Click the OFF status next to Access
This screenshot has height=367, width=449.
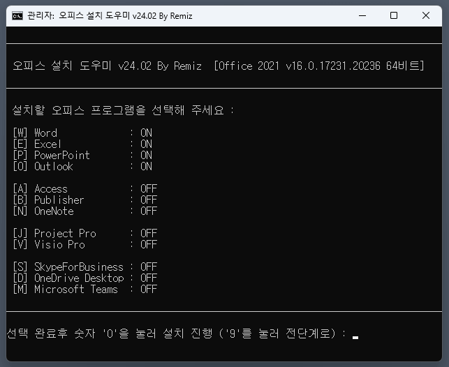pos(149,189)
